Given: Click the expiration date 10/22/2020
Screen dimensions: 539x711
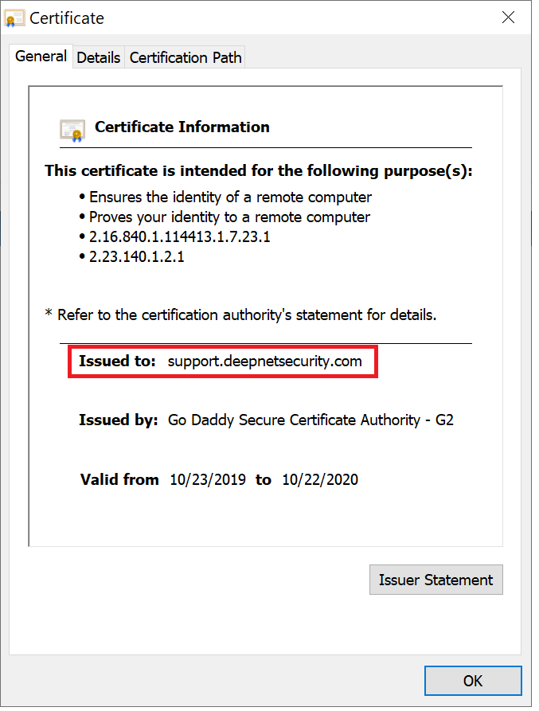Looking at the screenshot, I should tap(320, 479).
